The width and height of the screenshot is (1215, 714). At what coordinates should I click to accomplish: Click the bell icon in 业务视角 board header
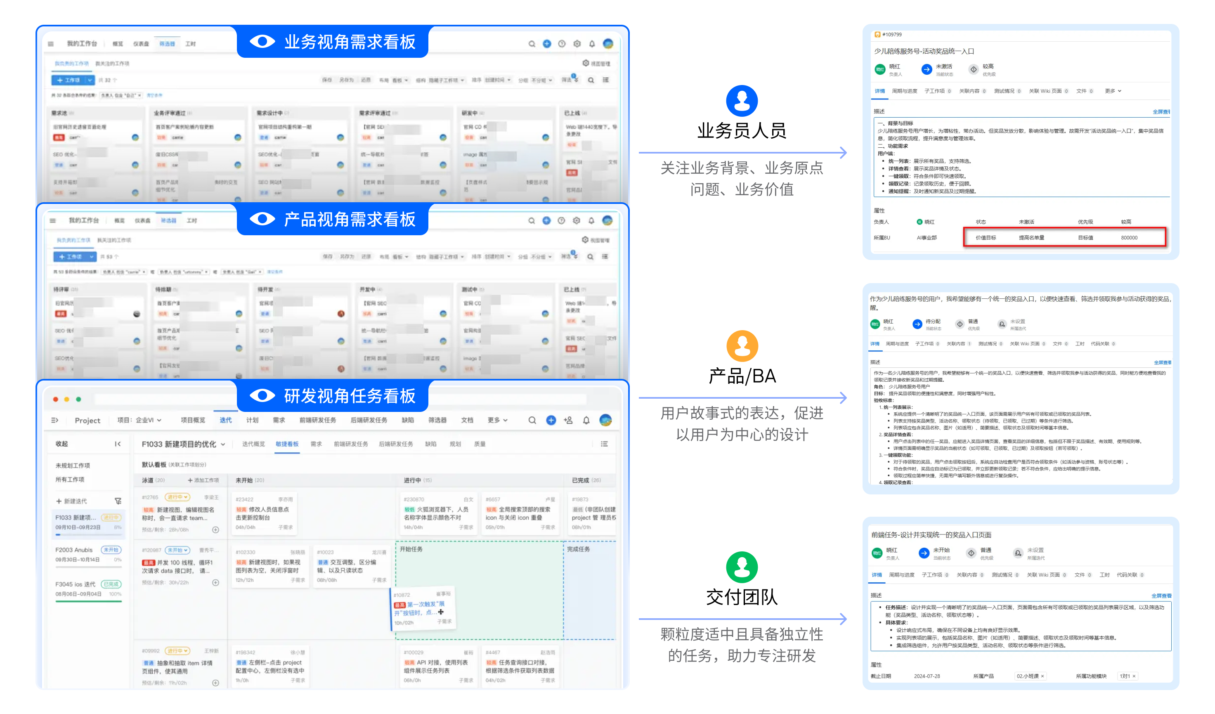tap(592, 44)
